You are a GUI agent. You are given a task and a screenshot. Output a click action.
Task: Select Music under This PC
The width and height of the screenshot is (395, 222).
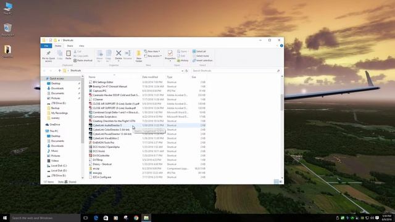click(x=54, y=150)
